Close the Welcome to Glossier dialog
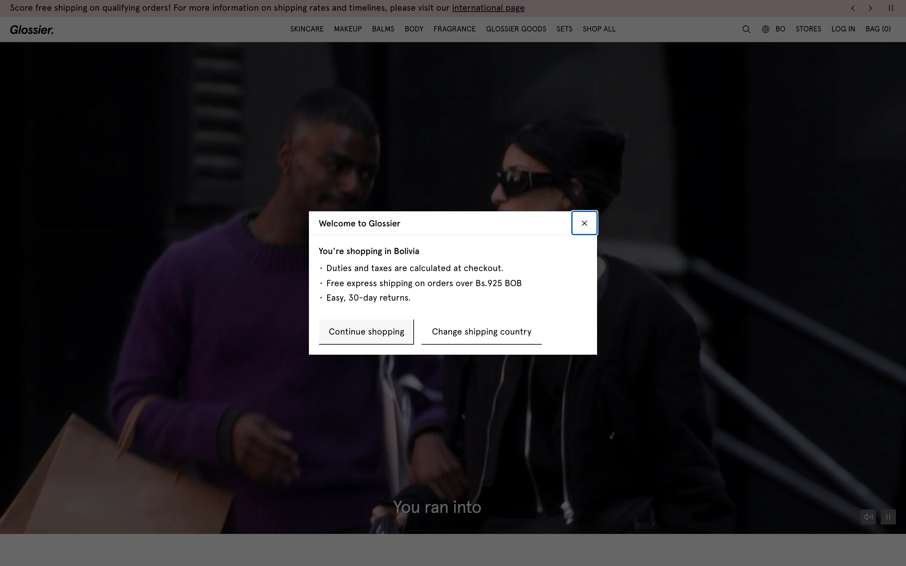Image resolution: width=906 pixels, height=566 pixels. pos(584,223)
